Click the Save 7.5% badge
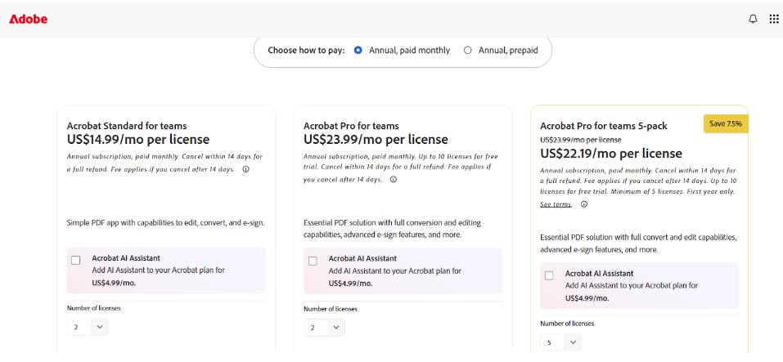Image resolution: width=783 pixels, height=362 pixels. (x=726, y=123)
